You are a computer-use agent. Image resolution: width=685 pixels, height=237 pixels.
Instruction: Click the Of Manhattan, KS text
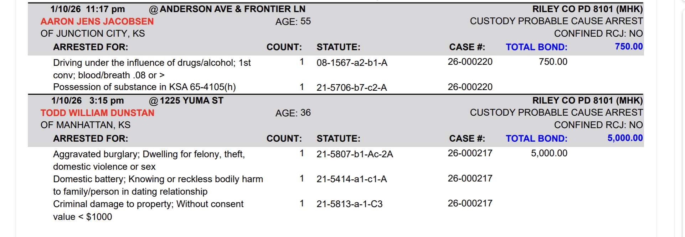[86, 125]
